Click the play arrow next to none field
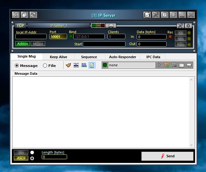This screenshot has width=206, height=172. (x=159, y=65)
